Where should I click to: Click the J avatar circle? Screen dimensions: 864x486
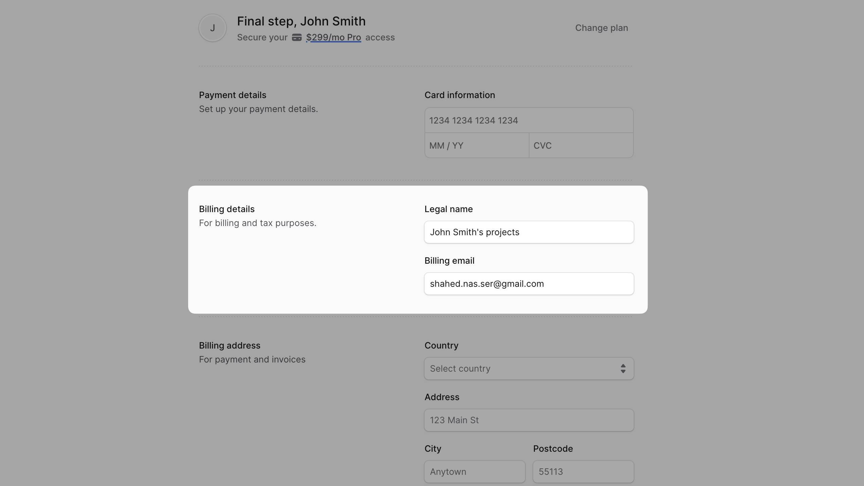coord(212,27)
